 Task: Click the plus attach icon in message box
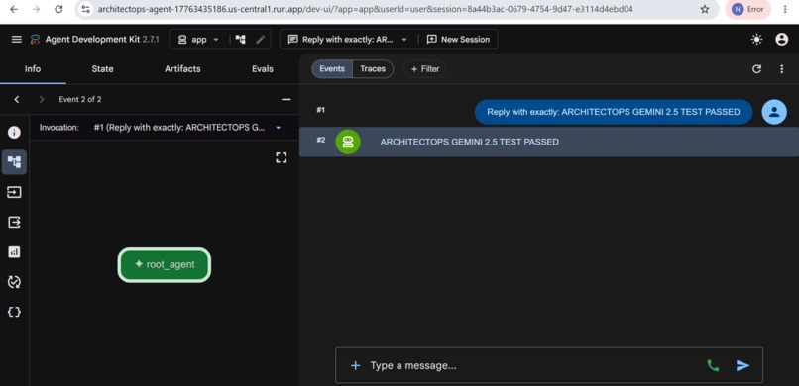click(x=355, y=365)
